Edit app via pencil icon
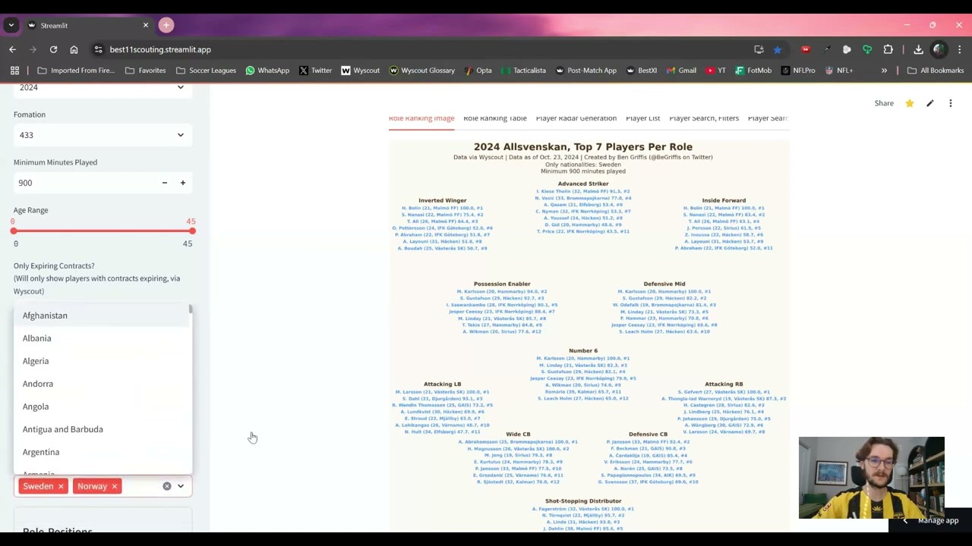The image size is (972, 546). [929, 103]
